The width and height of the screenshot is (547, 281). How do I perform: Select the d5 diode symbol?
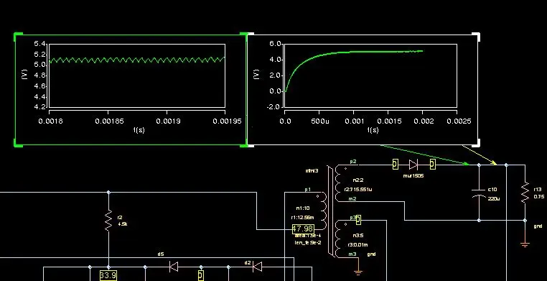click(174, 267)
